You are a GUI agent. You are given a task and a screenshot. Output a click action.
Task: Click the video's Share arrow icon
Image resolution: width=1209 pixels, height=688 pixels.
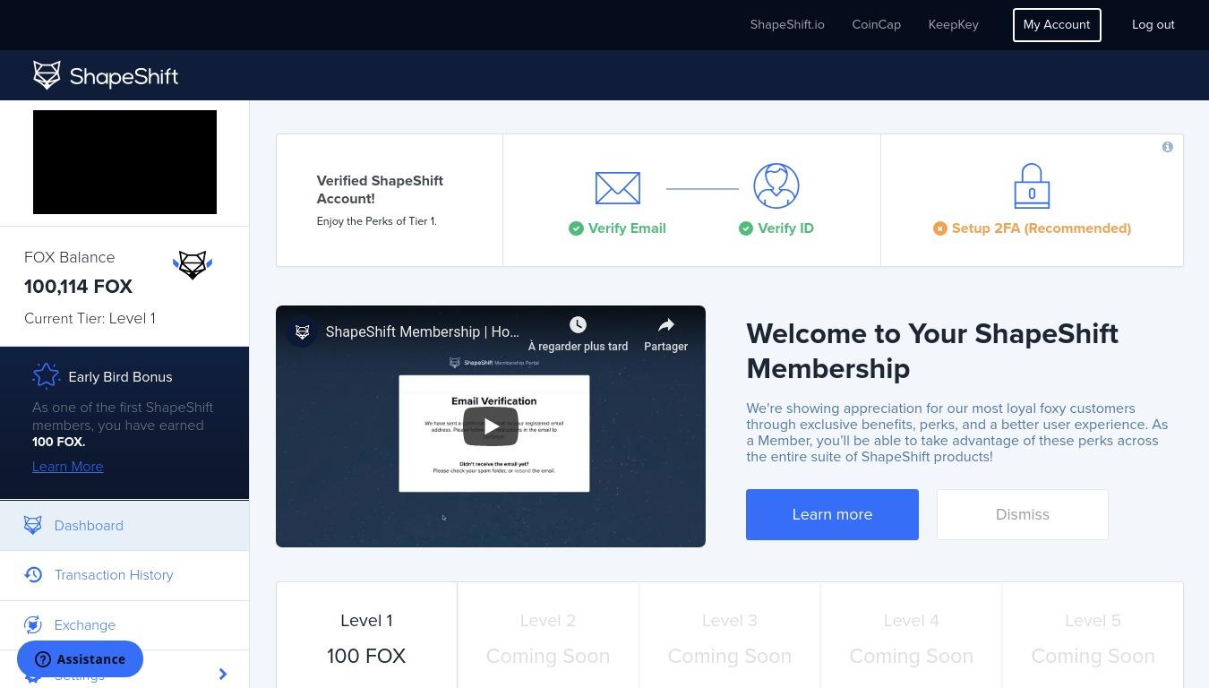tap(665, 325)
